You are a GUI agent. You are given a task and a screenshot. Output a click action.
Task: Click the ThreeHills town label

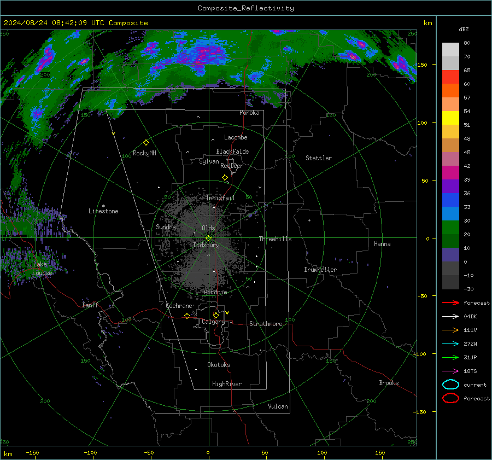[x=275, y=239]
